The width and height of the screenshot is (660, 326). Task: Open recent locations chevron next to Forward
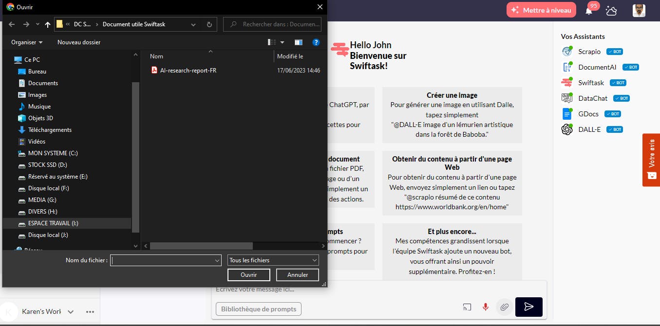coord(38,24)
